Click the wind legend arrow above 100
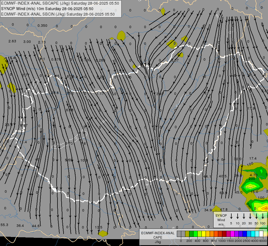Image resolution: width=268 pixels, height=246 pixels. (263, 216)
